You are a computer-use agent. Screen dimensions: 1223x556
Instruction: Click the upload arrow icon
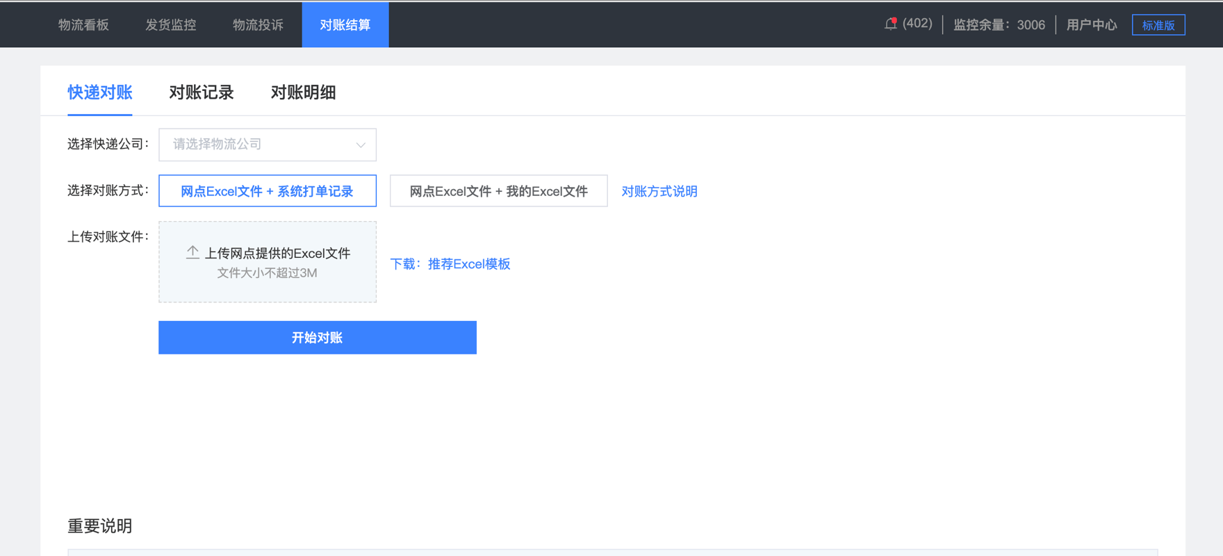click(x=192, y=252)
